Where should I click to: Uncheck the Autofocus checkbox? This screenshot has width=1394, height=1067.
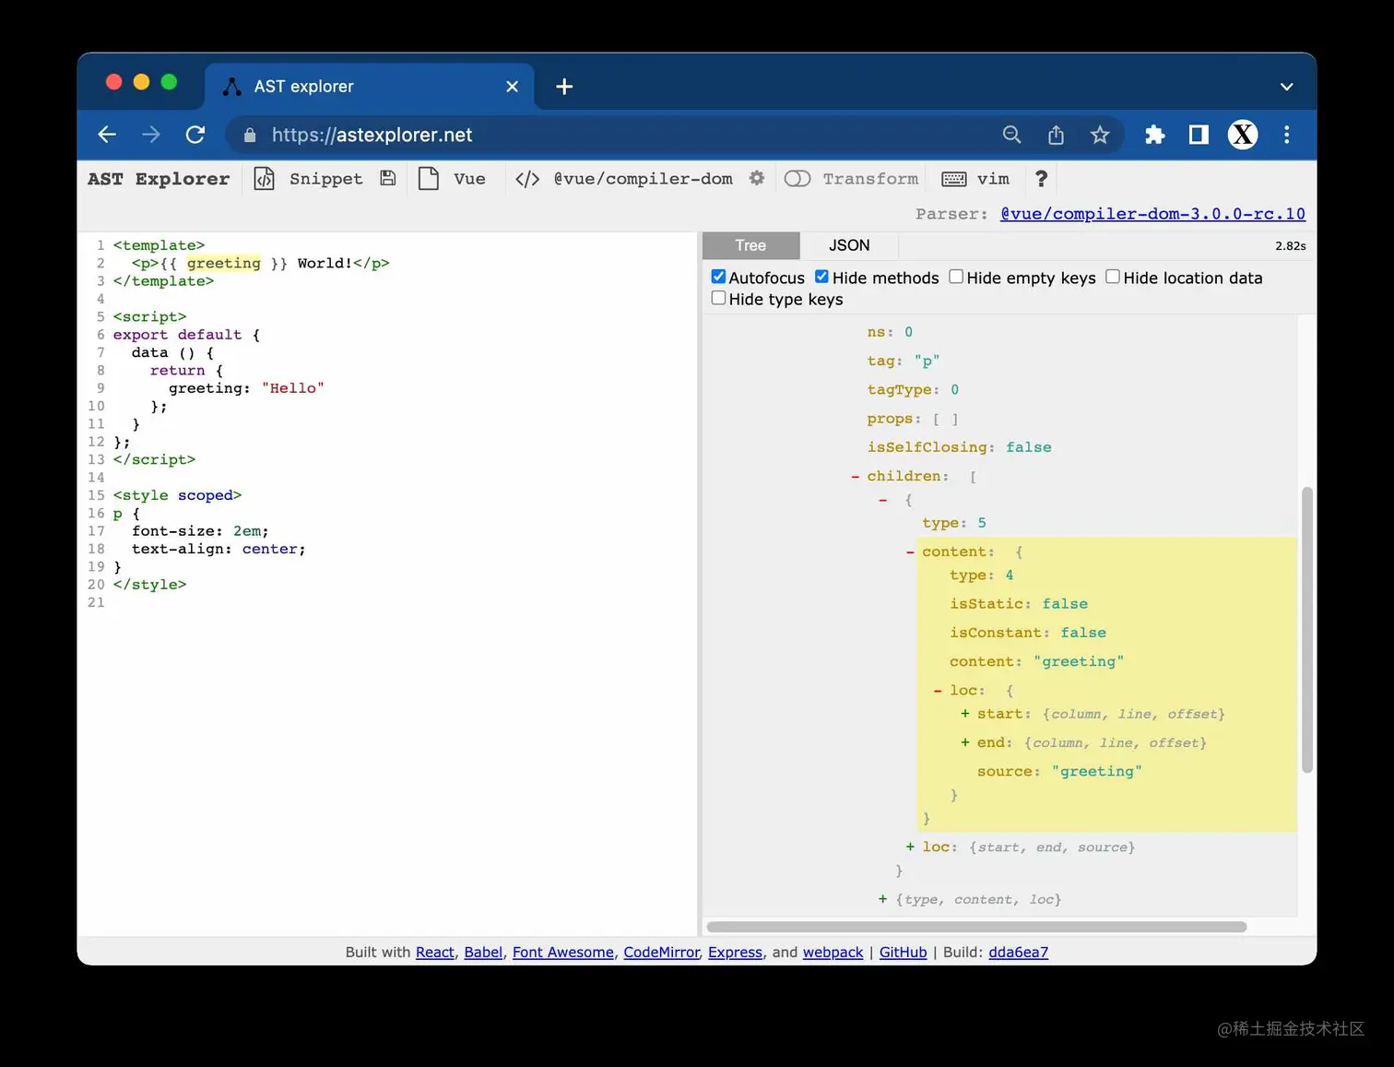point(719,277)
